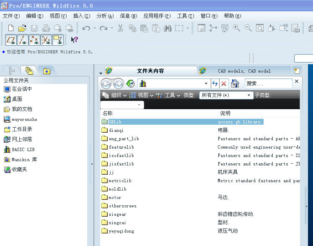Screen dimensions: 313x246
Task: Click the browser Back arrow button
Action: 106,84
